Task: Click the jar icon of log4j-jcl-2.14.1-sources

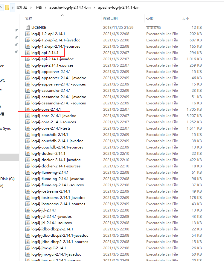Action: pyautogui.click(x=28, y=223)
